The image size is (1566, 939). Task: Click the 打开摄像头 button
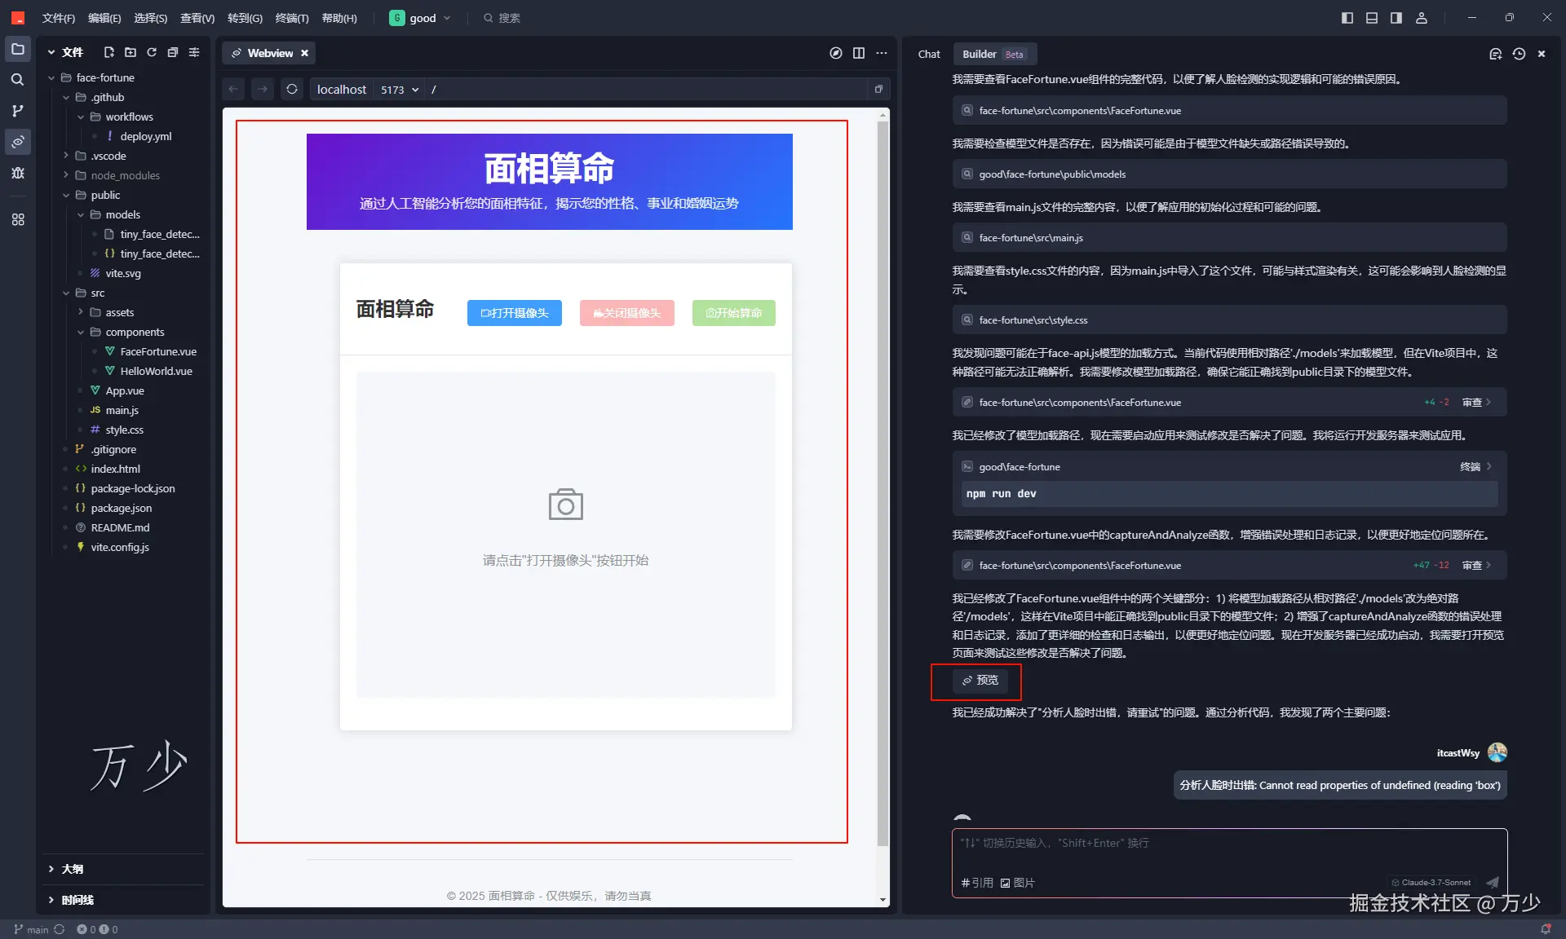click(514, 313)
